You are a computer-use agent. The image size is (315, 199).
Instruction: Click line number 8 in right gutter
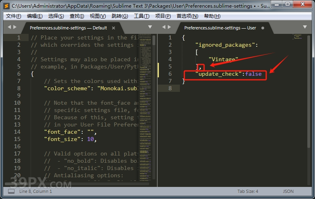click(x=170, y=89)
